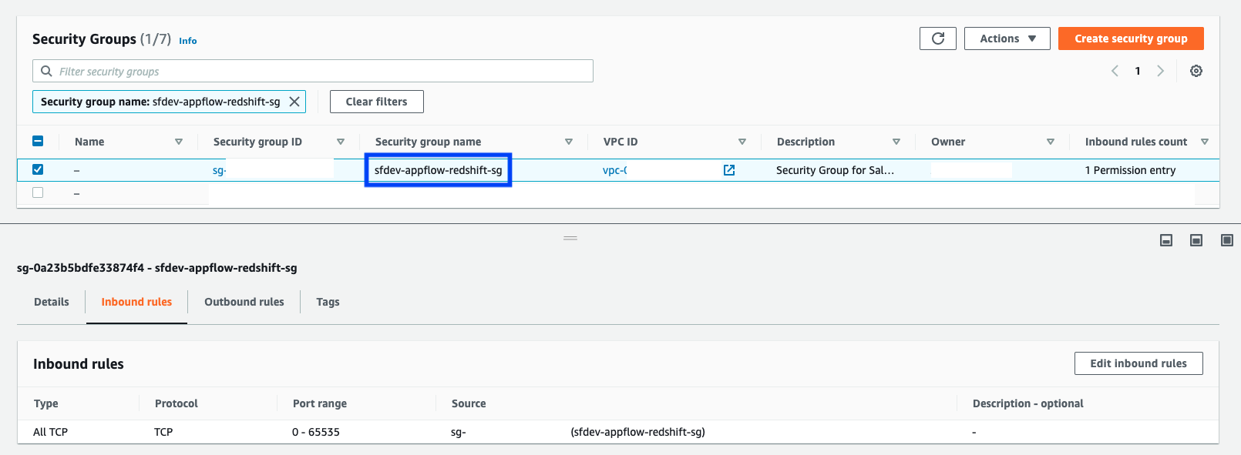Click the source '(sfdev-appflow-redshift-sg)' text

tap(638, 432)
